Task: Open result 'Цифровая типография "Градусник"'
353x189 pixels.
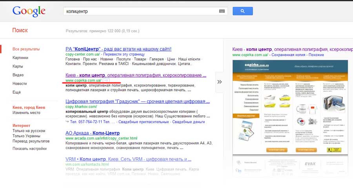Action: point(138,101)
